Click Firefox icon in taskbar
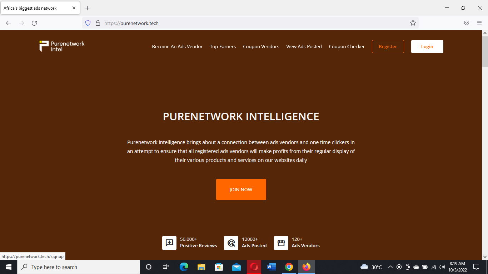Screen dimensions: 488x274 click(307, 267)
